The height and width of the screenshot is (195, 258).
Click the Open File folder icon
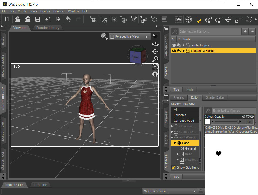tap(17, 19)
